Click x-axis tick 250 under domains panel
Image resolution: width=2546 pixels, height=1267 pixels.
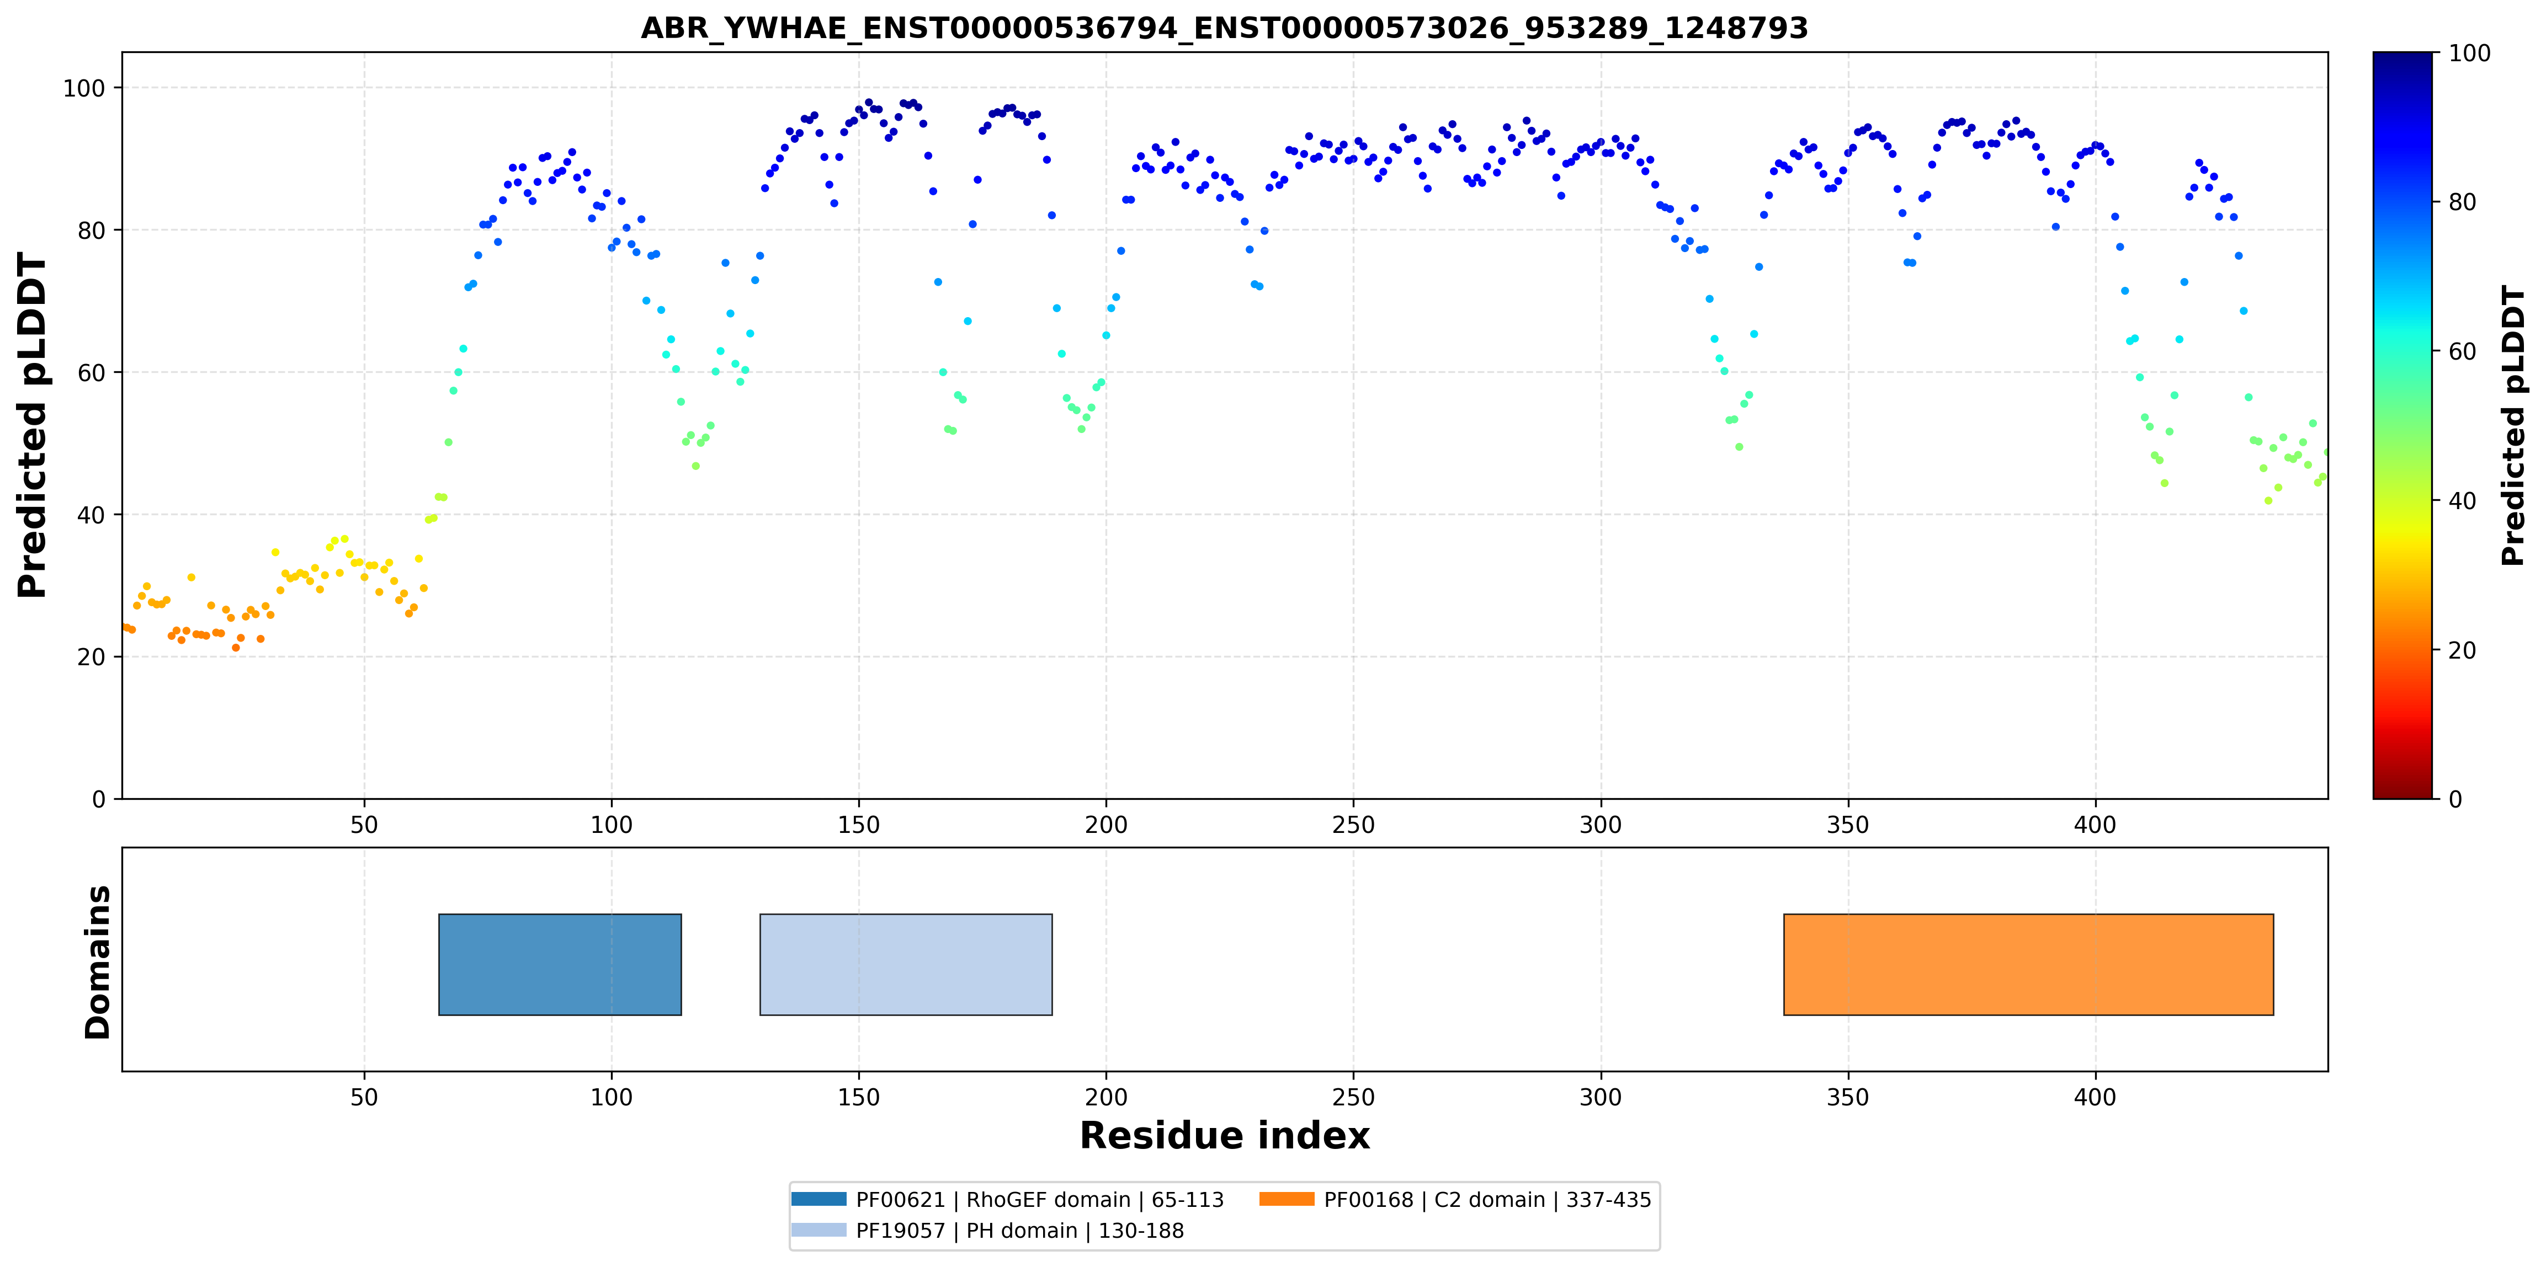[1353, 1097]
